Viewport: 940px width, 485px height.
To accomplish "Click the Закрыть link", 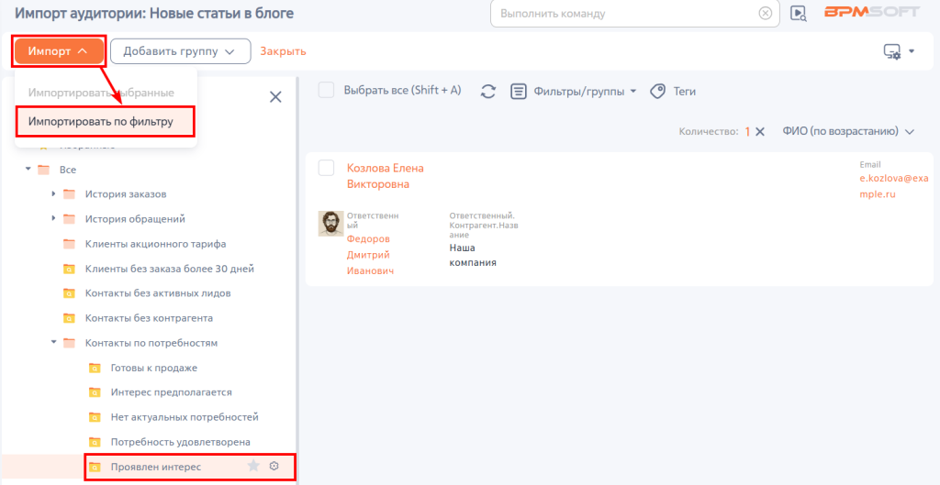I will click(283, 51).
